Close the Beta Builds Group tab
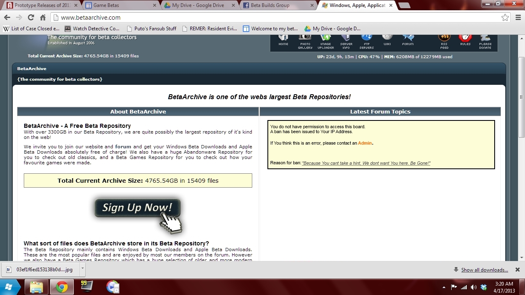Screen dimensions: 525x295 coord(311,5)
